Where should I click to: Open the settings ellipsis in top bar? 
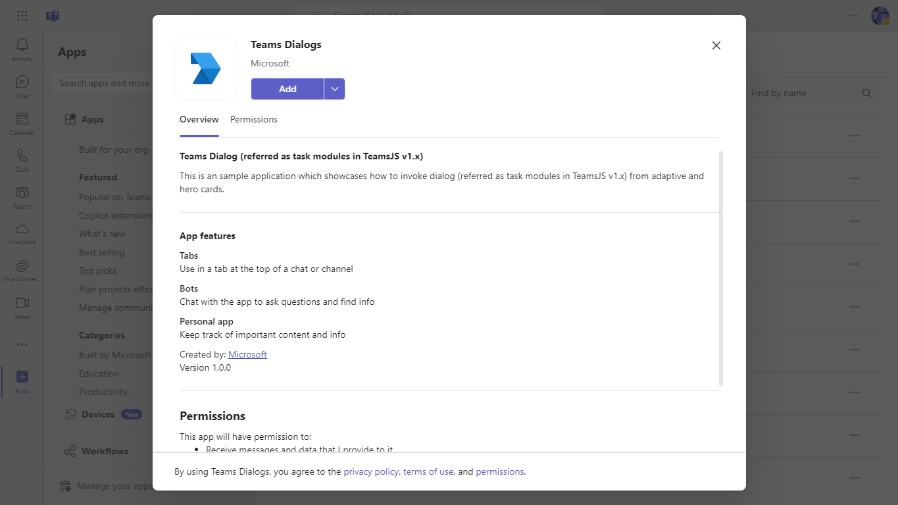853,16
